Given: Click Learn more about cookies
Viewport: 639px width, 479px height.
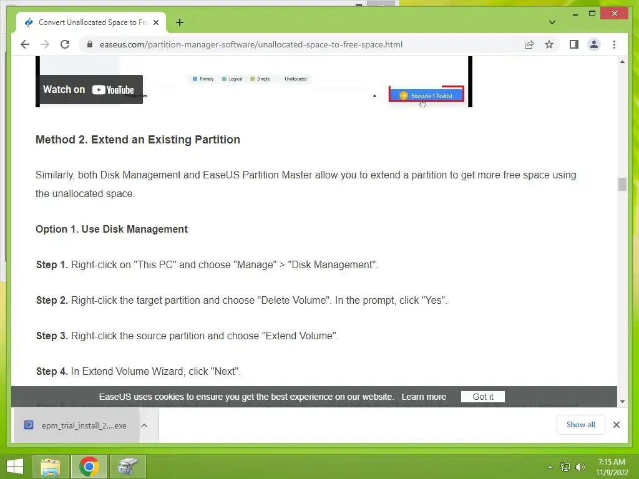Looking at the screenshot, I should click(x=424, y=397).
